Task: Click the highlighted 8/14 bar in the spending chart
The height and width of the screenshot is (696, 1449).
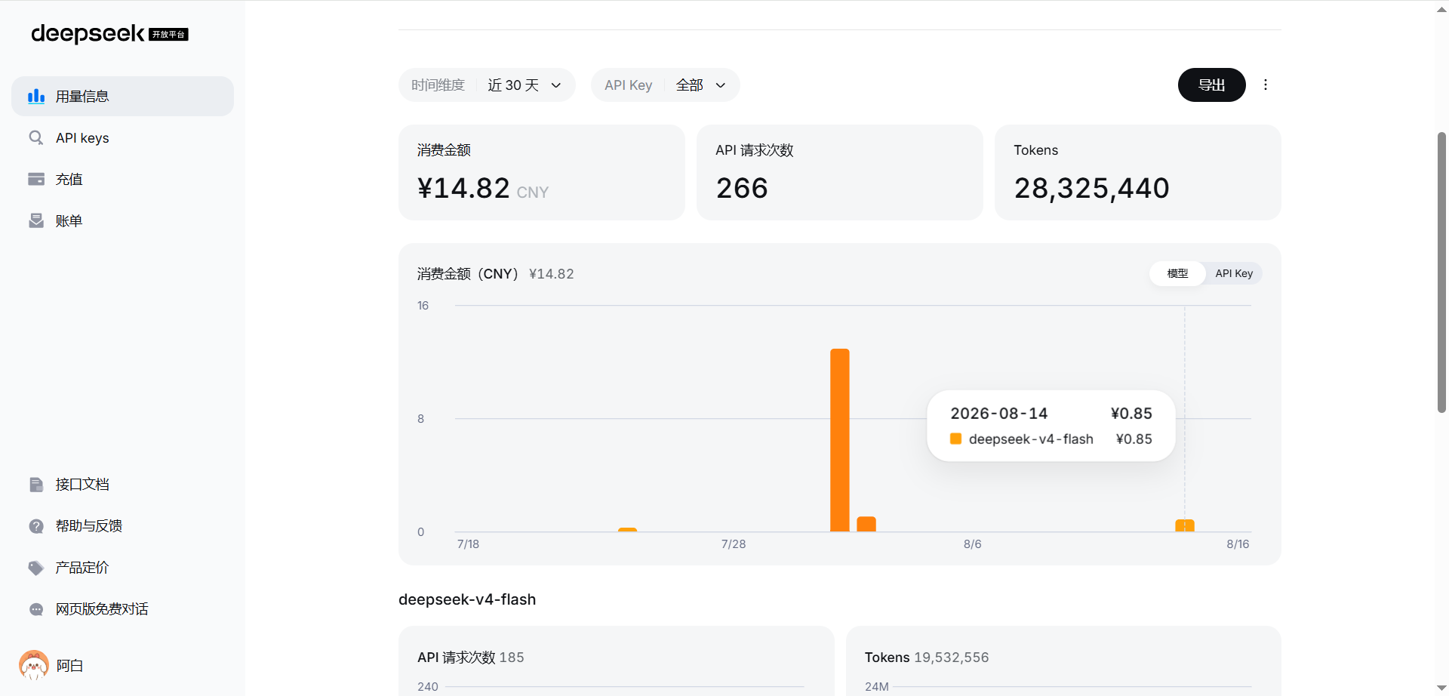Action: [1185, 525]
